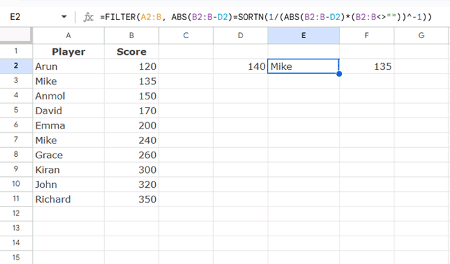The height and width of the screenshot is (264, 450).
Task: Select column C header
Action: (x=186, y=36)
